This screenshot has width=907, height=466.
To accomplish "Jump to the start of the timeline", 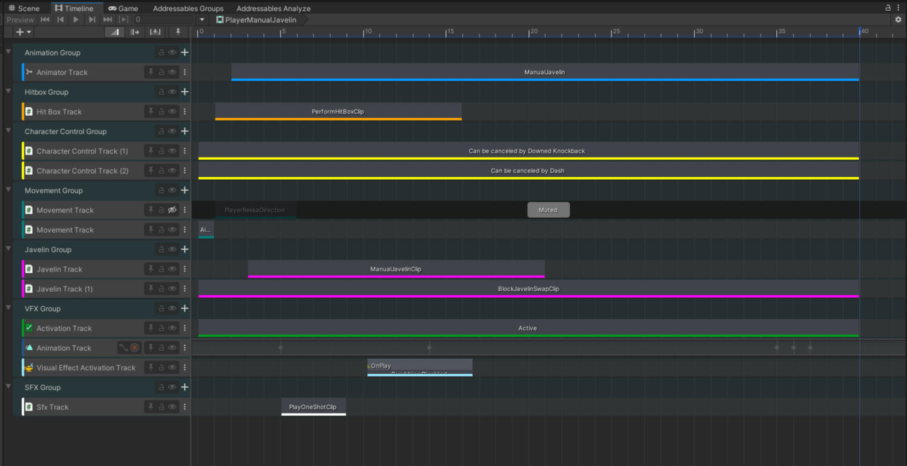I will (x=45, y=20).
